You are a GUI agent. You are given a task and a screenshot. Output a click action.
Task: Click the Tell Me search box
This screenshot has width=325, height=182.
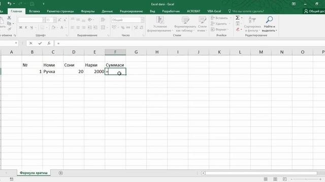(246, 11)
